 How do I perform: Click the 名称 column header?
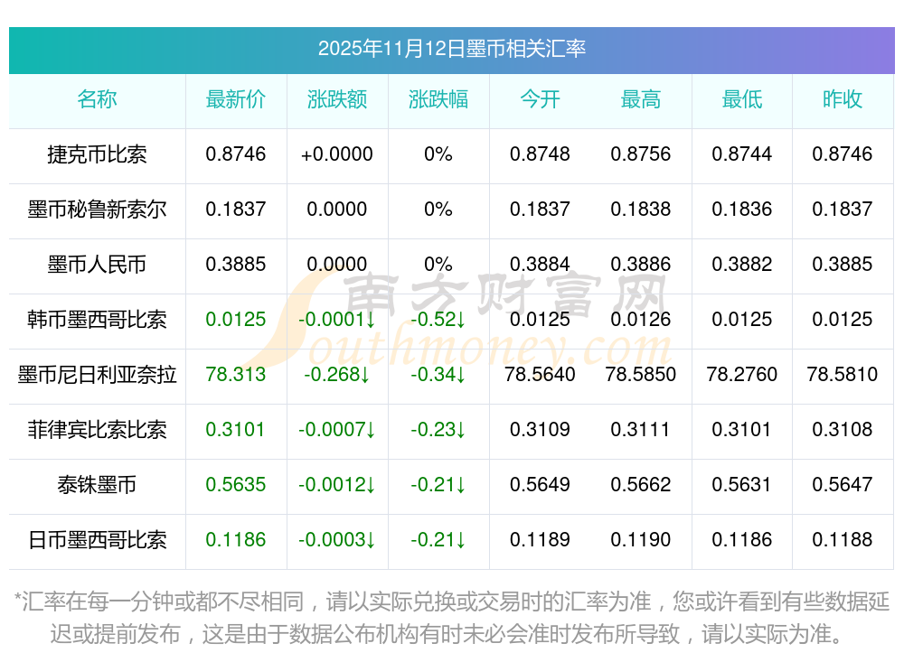97,99
